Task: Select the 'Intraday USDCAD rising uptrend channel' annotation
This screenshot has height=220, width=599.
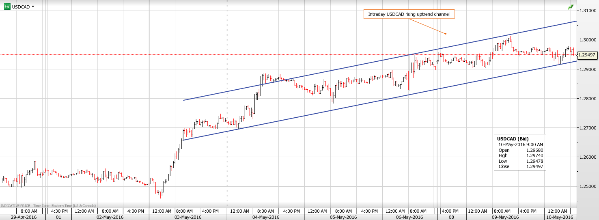Action: pos(409,15)
